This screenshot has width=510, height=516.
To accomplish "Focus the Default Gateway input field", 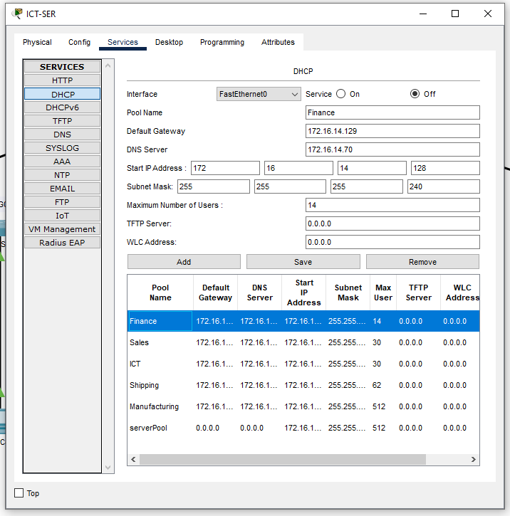I will (x=392, y=131).
